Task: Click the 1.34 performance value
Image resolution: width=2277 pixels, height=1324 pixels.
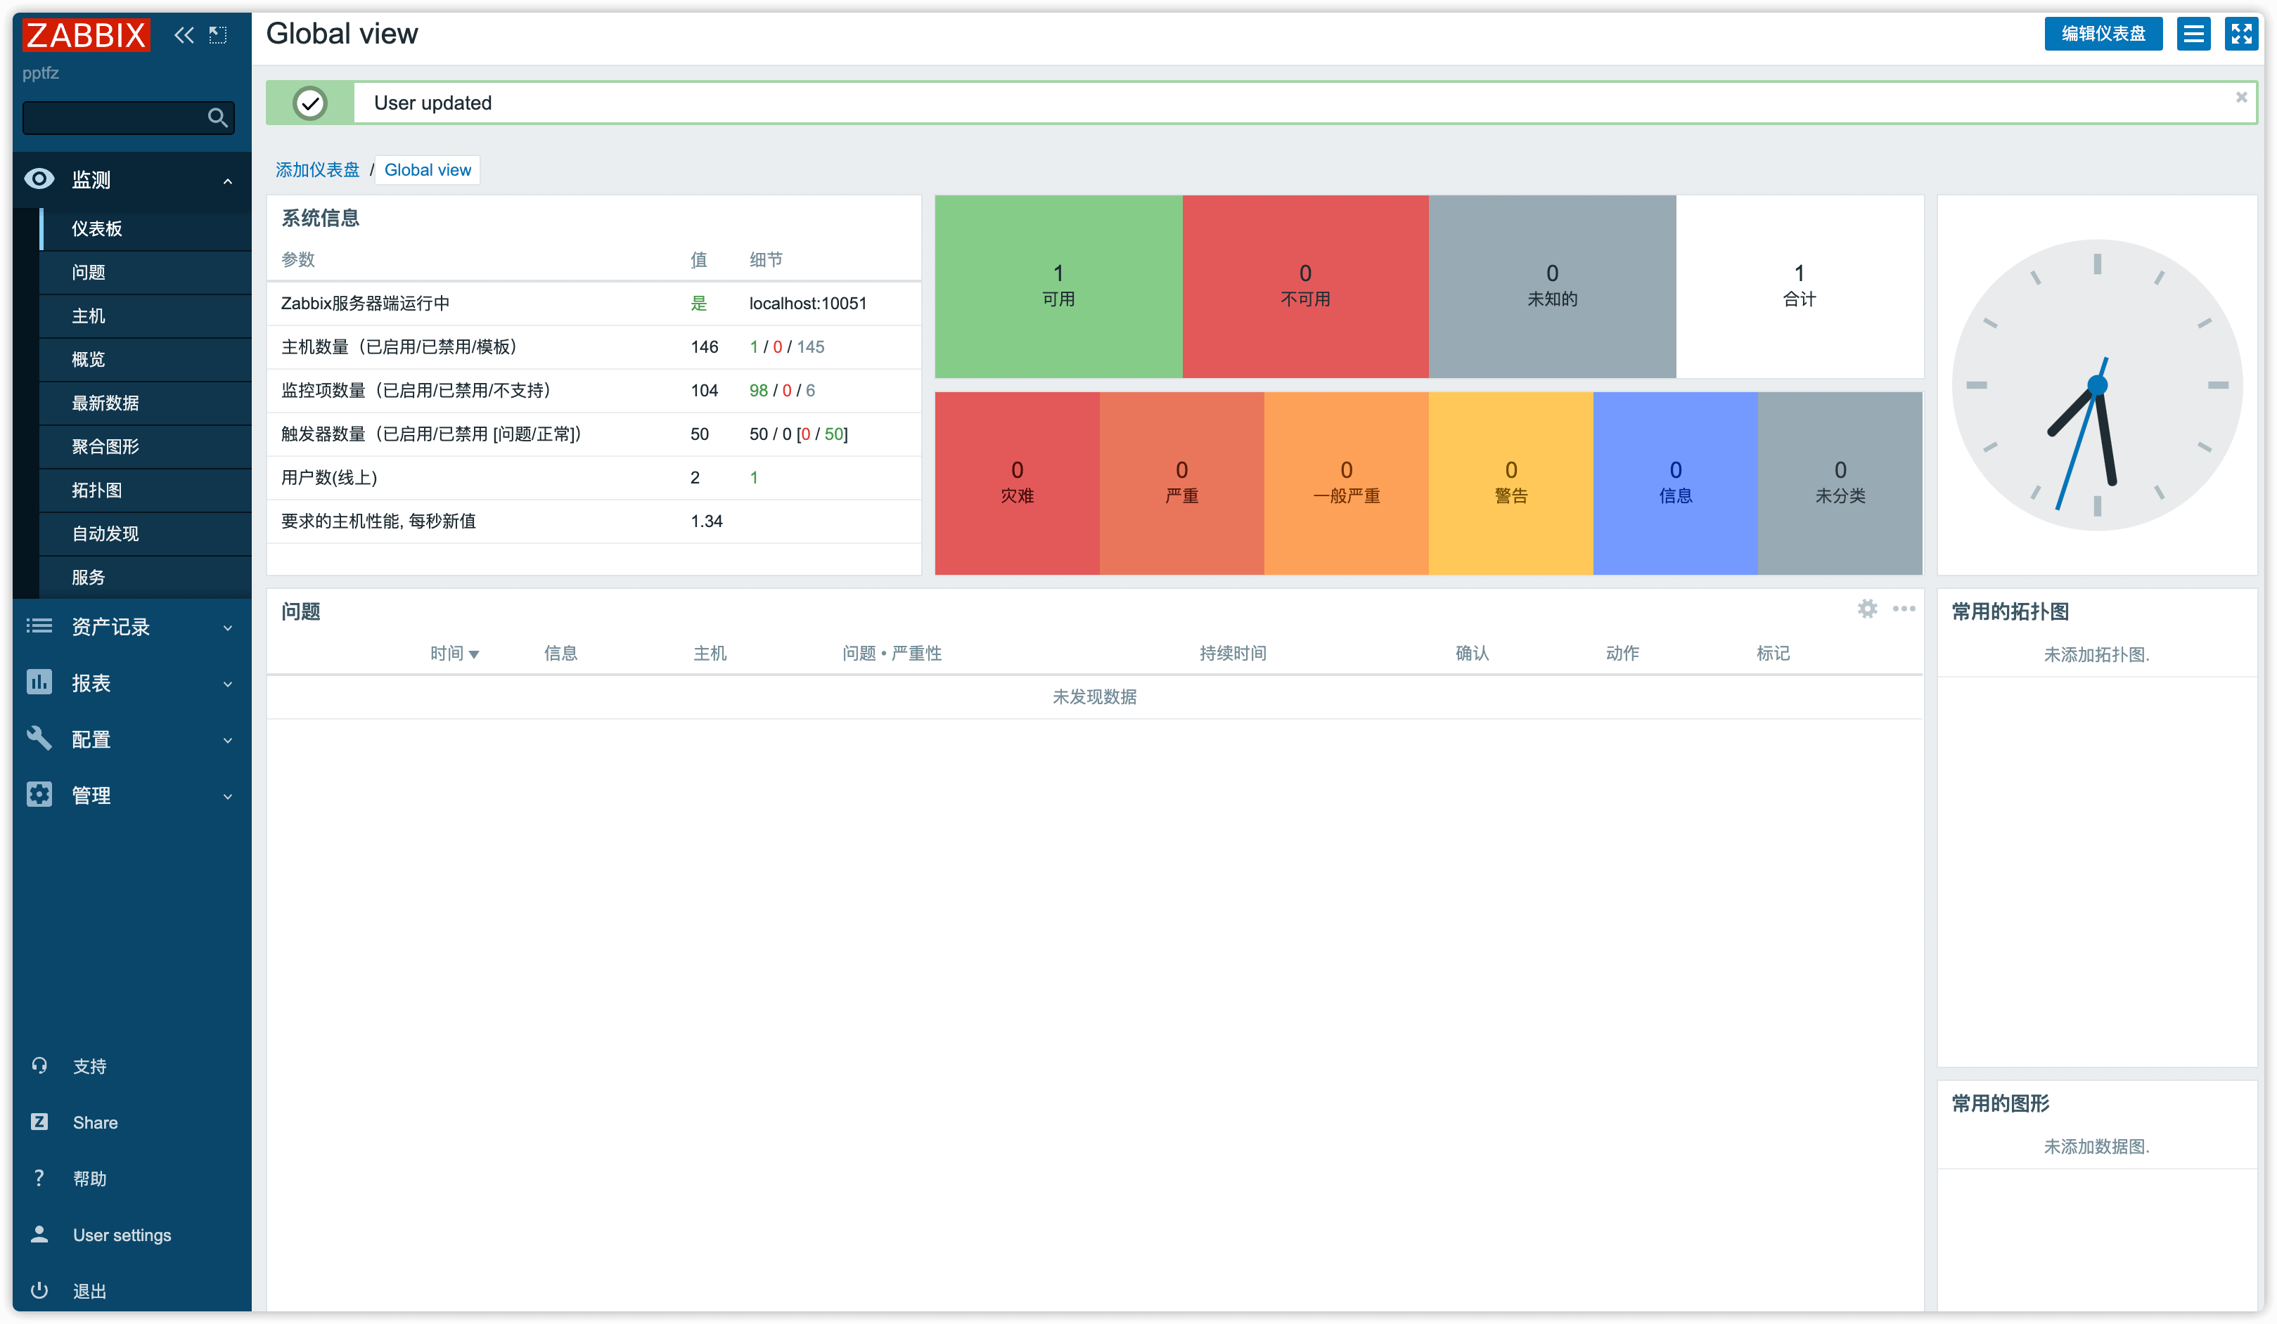Action: pyautogui.click(x=706, y=521)
